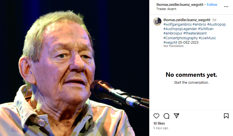View the 10 likes list
Image resolution: width=233 pixels, height=136 pixels.
[159, 123]
